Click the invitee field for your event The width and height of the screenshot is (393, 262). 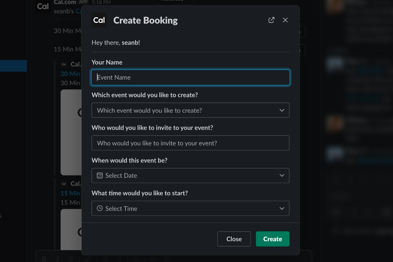(x=190, y=143)
